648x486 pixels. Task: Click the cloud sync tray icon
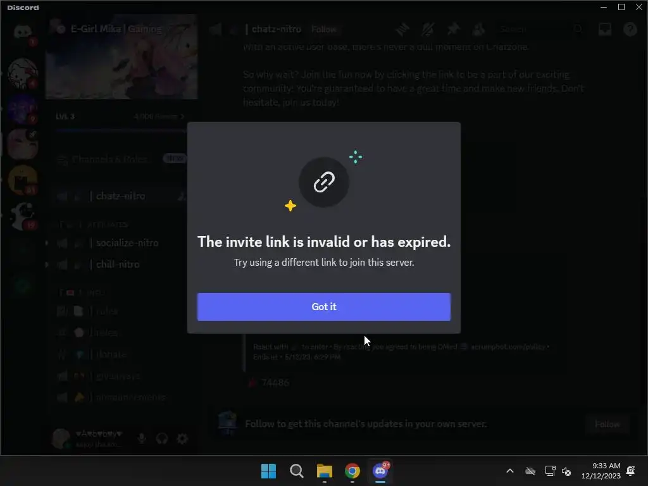tap(530, 471)
